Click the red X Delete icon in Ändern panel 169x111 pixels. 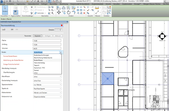coord(84,13)
